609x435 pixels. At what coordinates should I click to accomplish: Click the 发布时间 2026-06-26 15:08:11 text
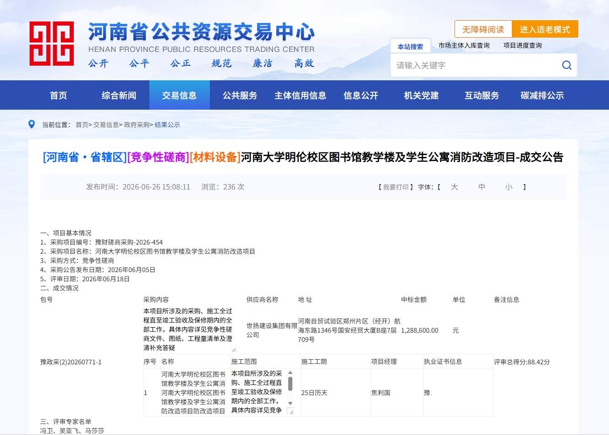(138, 187)
